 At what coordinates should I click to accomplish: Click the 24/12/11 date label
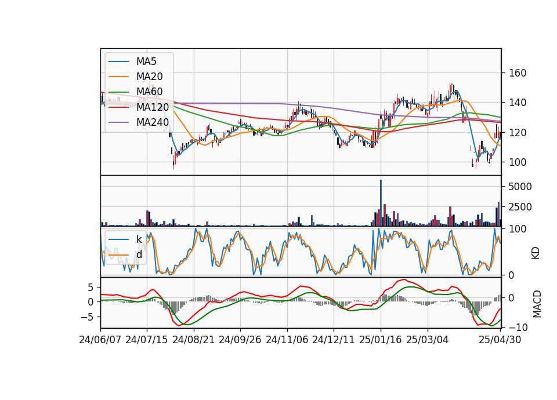pos(333,340)
